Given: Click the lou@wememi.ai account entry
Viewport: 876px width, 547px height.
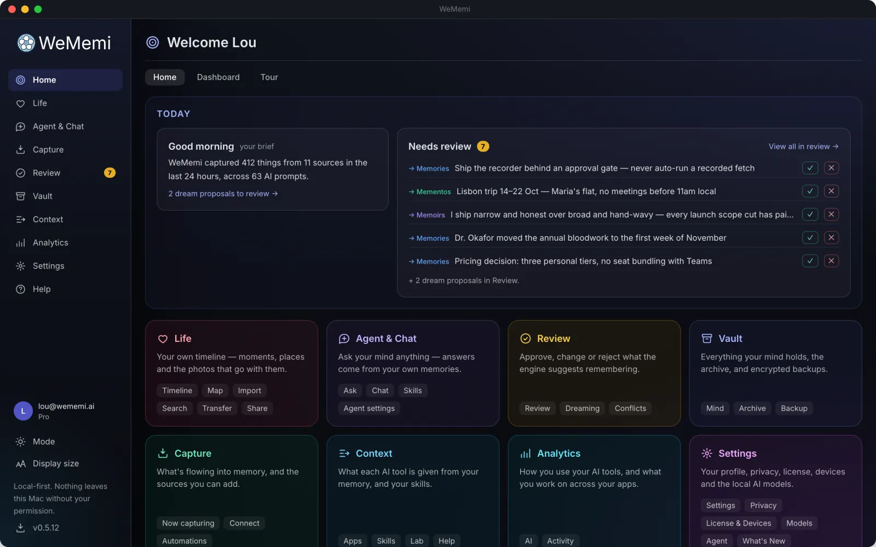Looking at the screenshot, I should (x=65, y=411).
